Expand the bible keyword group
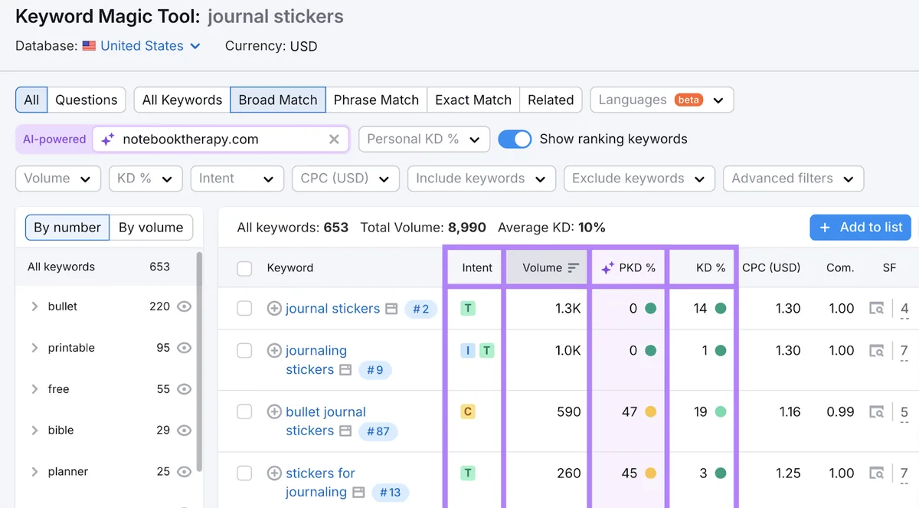The width and height of the screenshot is (919, 508). point(34,431)
